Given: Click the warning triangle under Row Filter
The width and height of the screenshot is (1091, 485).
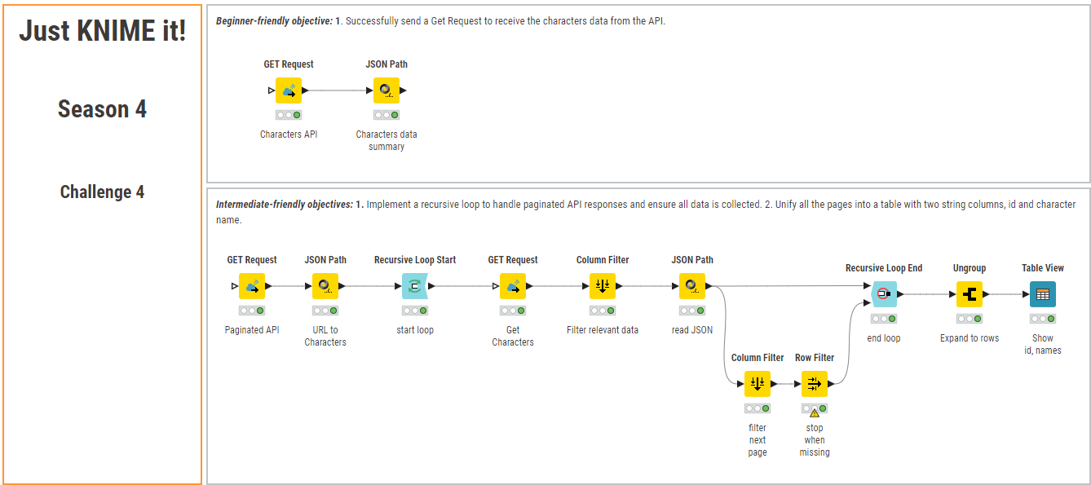Looking at the screenshot, I should tap(814, 412).
